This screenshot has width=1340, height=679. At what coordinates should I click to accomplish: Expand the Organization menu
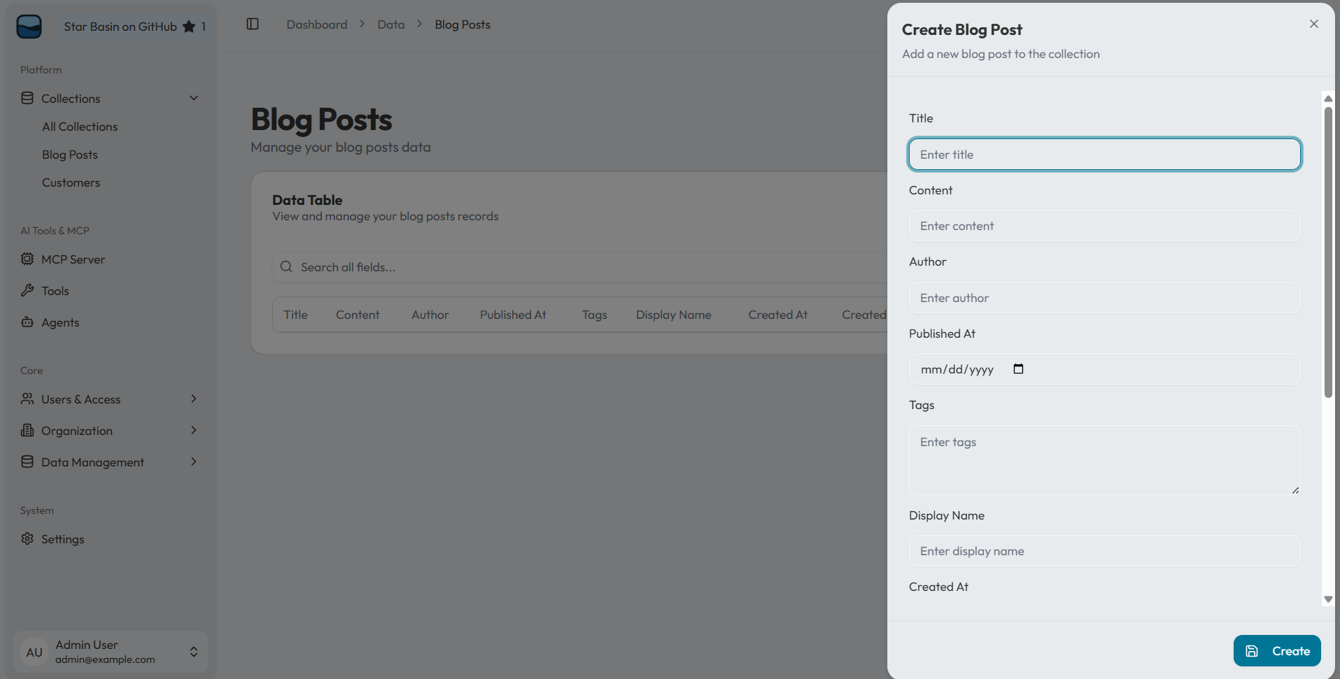[x=194, y=430]
